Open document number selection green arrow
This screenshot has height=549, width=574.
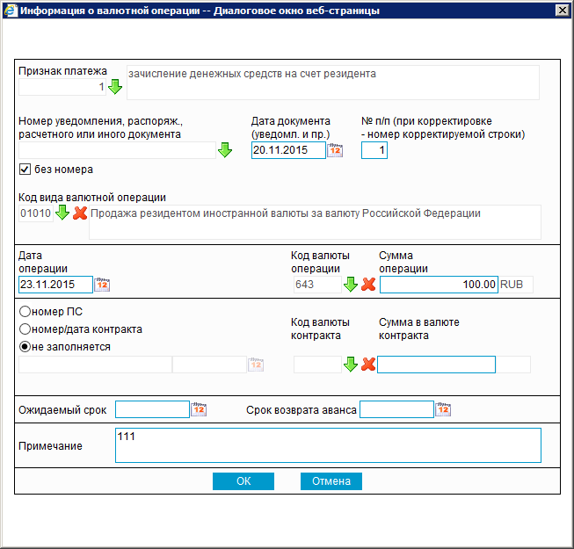[x=225, y=150]
